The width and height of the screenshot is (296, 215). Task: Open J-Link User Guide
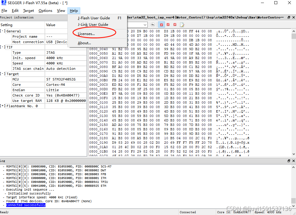(97, 25)
